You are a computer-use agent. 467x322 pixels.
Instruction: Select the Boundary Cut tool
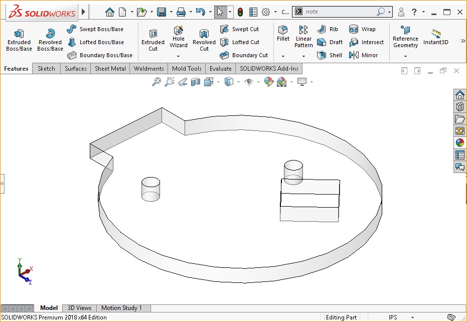[244, 55]
